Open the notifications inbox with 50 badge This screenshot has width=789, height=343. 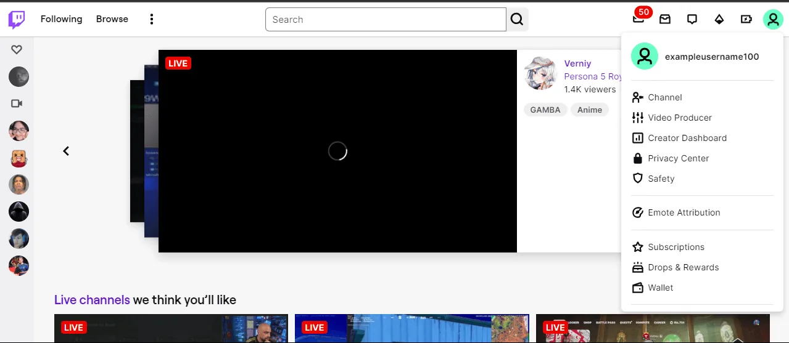click(638, 19)
